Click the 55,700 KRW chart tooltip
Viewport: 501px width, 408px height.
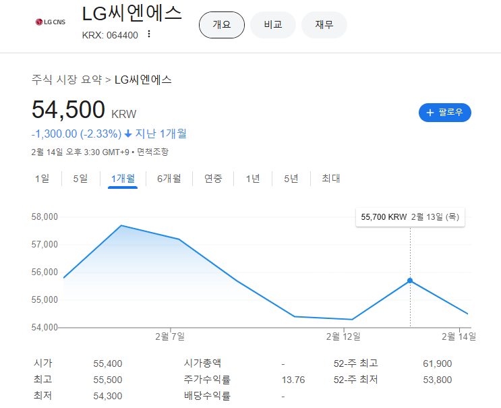click(410, 217)
